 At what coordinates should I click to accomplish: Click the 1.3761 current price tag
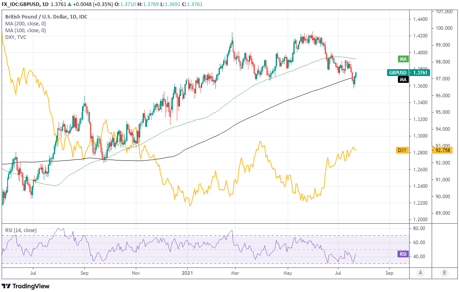pyautogui.click(x=420, y=73)
